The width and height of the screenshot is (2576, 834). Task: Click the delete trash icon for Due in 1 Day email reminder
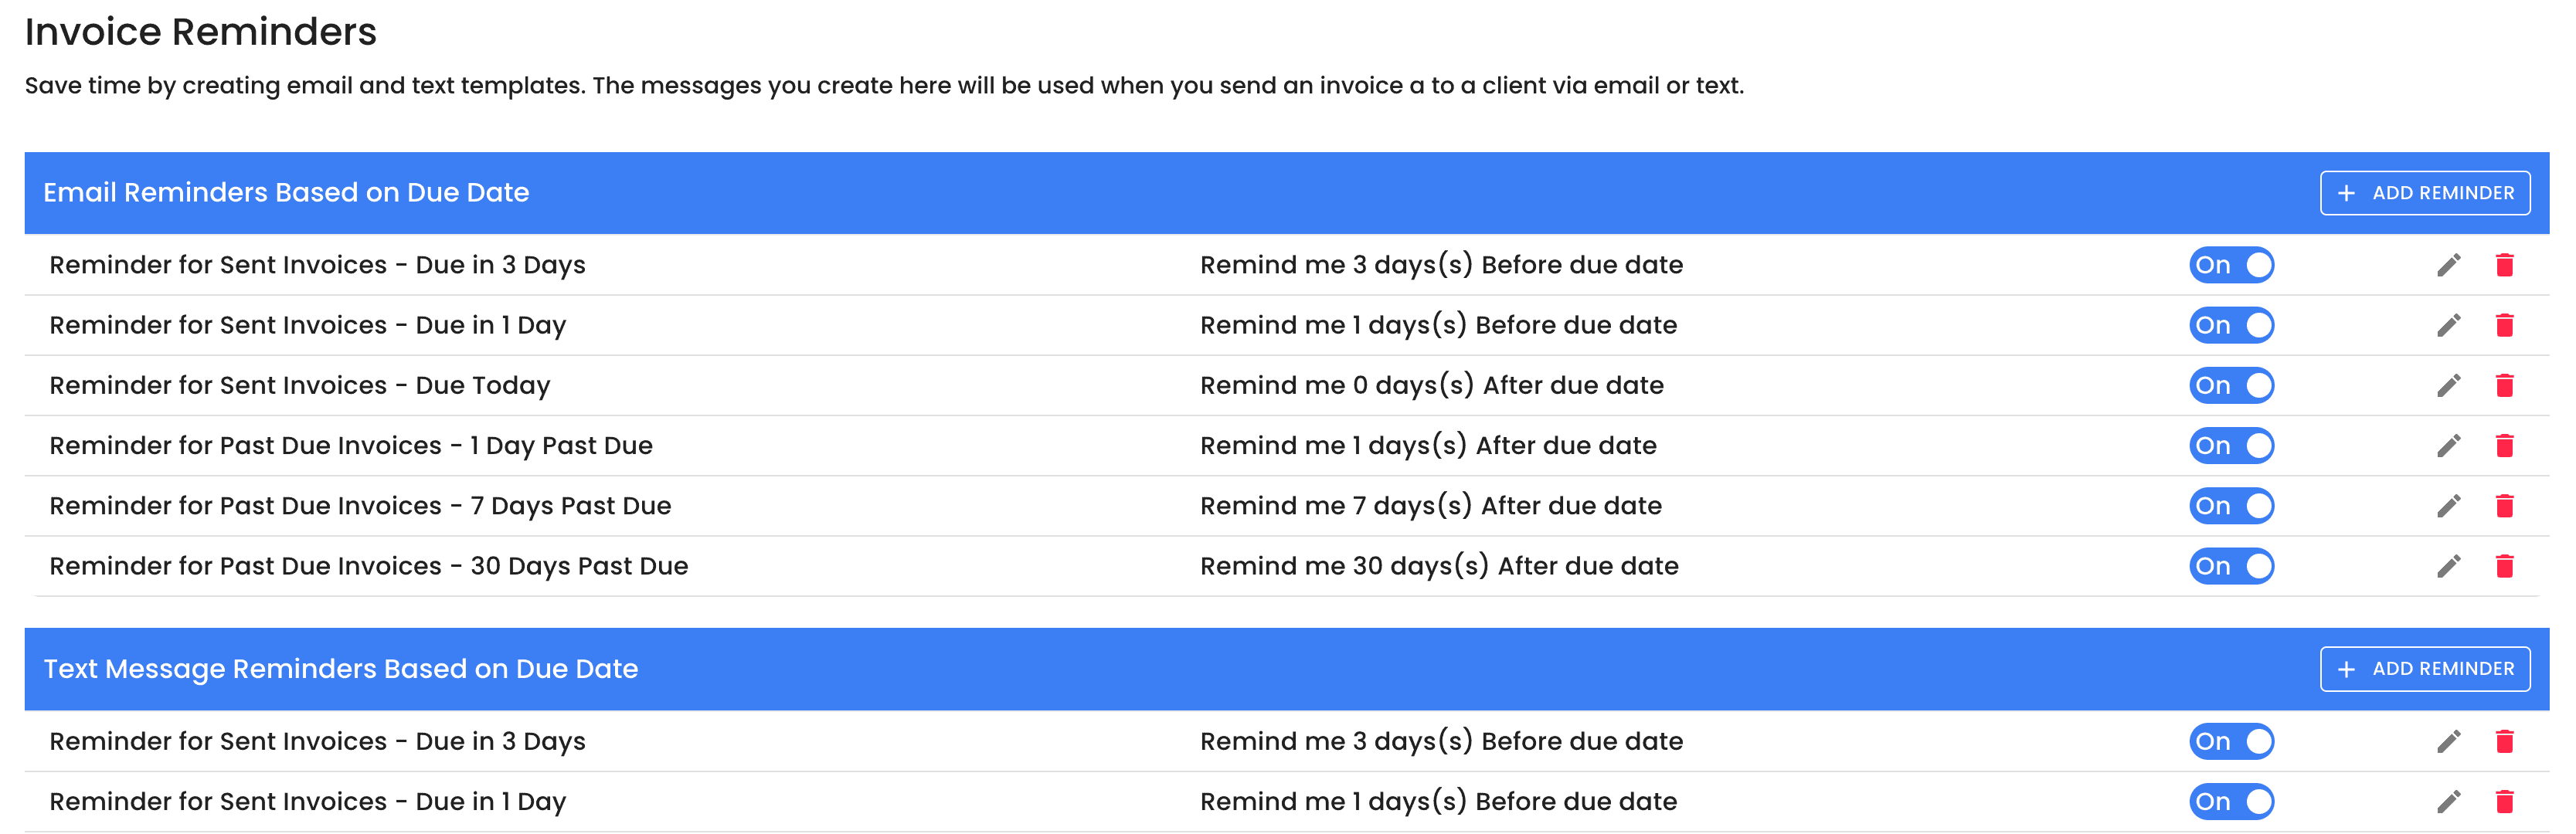[x=2509, y=325]
